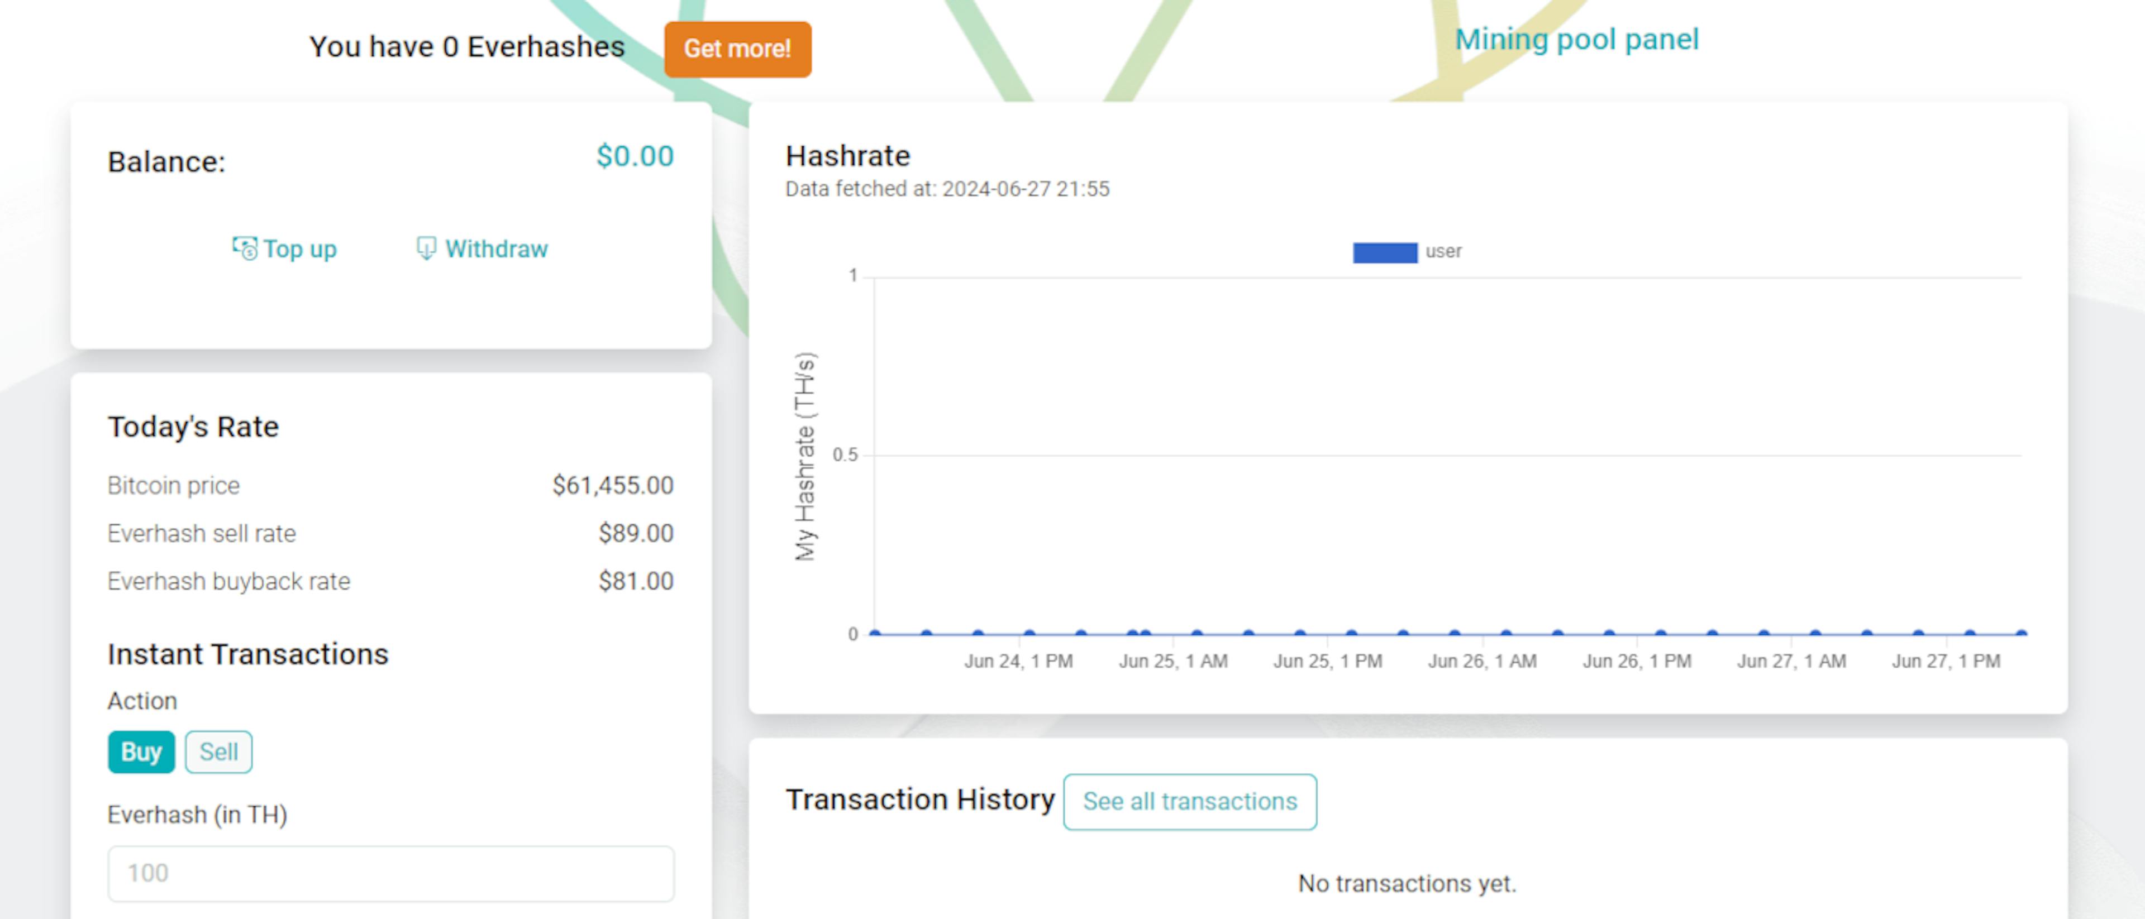Open the Withdraw link text
Viewport: 2145px width, 919px height.
[x=496, y=249]
